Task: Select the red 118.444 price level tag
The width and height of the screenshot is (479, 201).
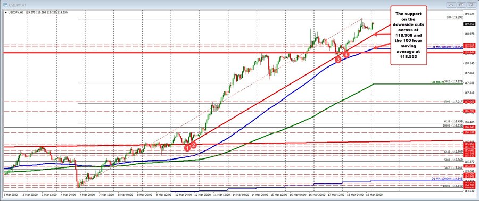Action: pos(470,53)
